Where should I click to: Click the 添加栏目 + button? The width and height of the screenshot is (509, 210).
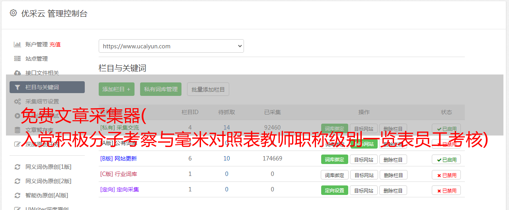coord(117,89)
